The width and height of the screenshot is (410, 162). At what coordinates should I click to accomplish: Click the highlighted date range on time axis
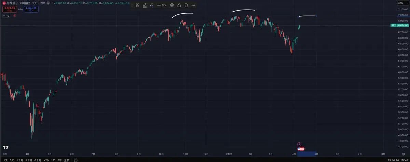307,154
